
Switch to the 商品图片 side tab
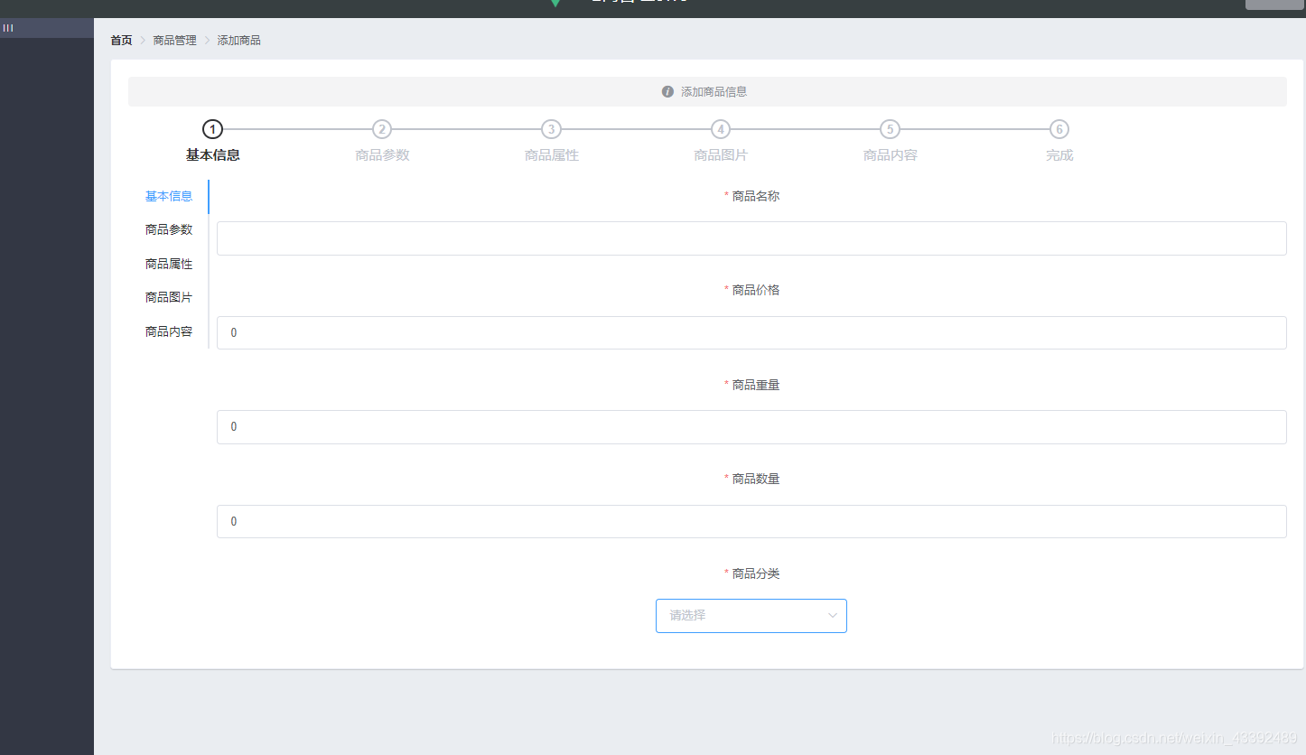[169, 297]
